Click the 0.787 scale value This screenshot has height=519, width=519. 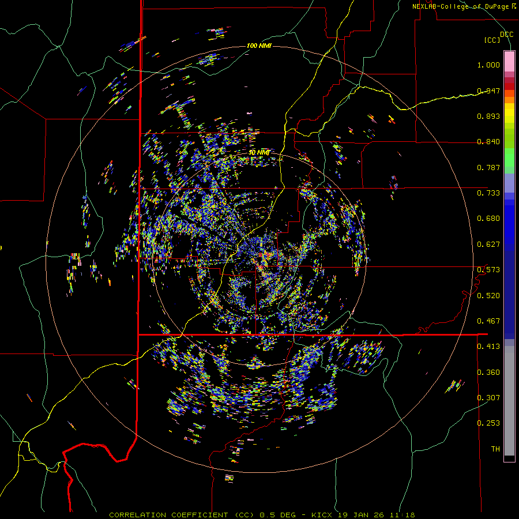(x=488, y=167)
